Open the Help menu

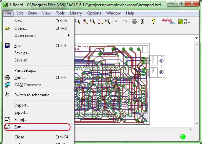[x=130, y=13]
